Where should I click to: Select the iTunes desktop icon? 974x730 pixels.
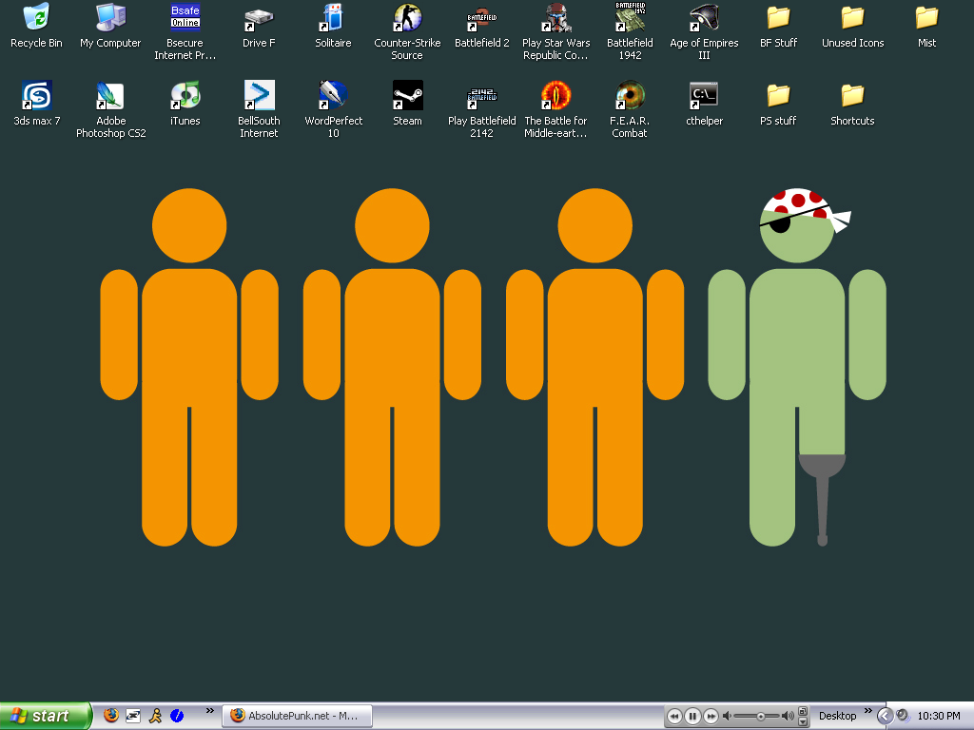pyautogui.click(x=185, y=96)
